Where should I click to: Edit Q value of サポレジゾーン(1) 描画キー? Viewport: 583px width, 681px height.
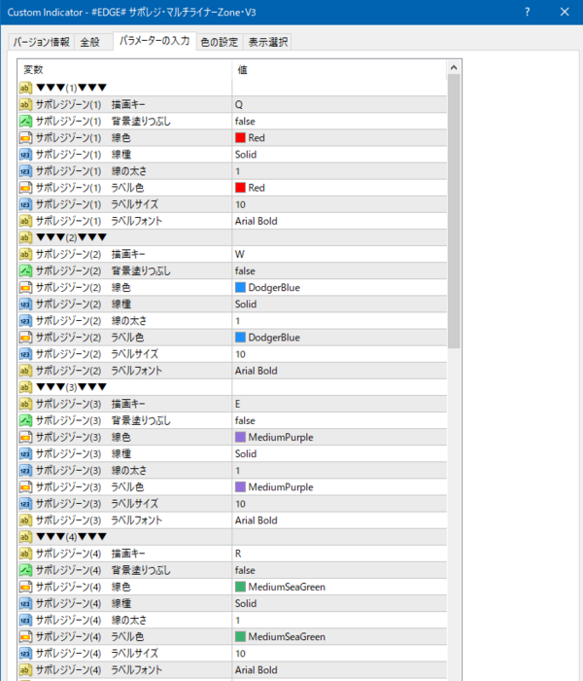click(339, 104)
